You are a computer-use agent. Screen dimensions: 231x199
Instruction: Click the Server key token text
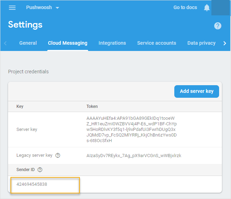132,129
